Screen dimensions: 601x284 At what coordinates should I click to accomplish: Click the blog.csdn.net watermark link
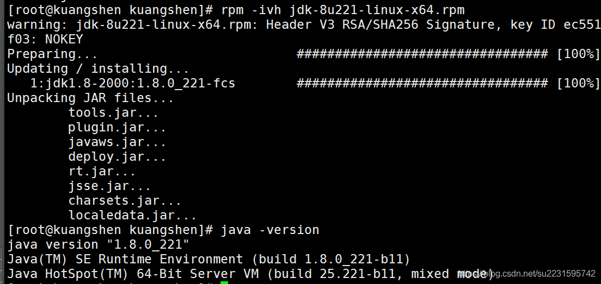[x=529, y=274]
